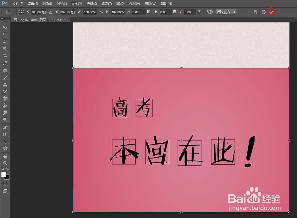
Task: Click the Y position field
Action: click(x=67, y=12)
